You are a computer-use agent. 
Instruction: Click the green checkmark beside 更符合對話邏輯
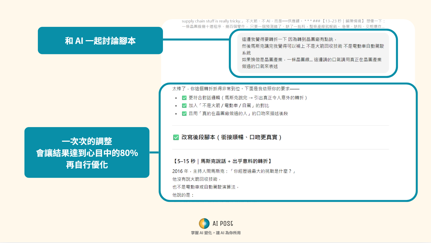(184, 98)
